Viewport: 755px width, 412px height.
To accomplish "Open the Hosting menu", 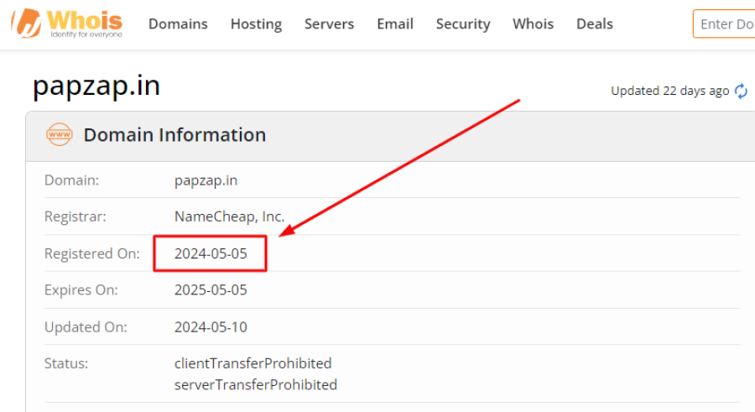I will click(x=256, y=24).
